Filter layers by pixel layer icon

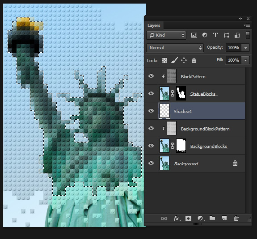pyautogui.click(x=194, y=35)
